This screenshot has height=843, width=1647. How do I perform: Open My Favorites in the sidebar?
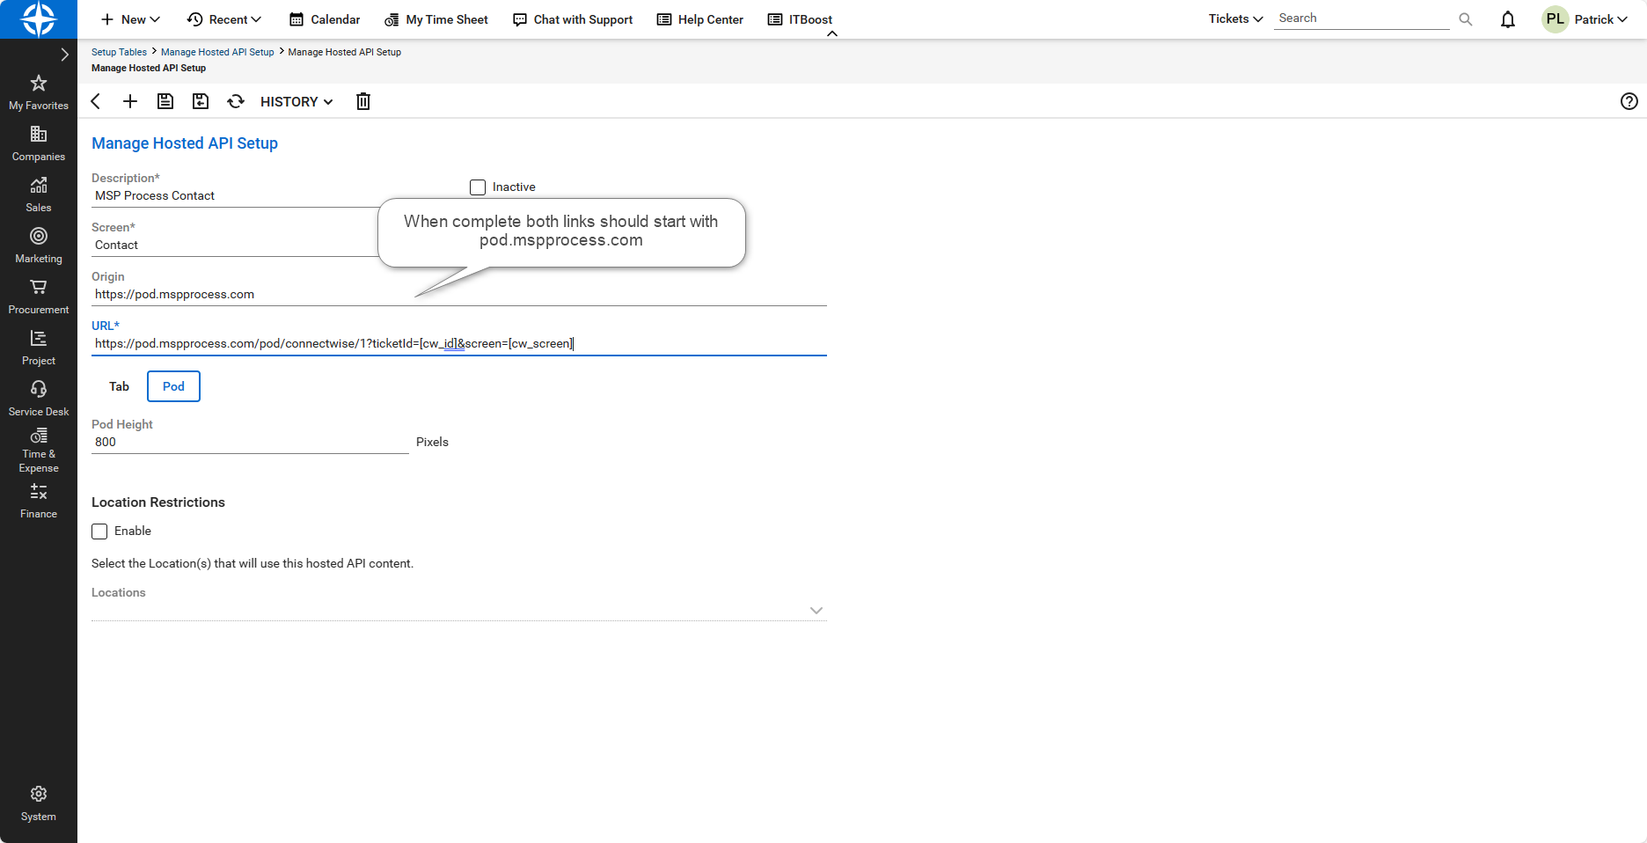point(39,92)
